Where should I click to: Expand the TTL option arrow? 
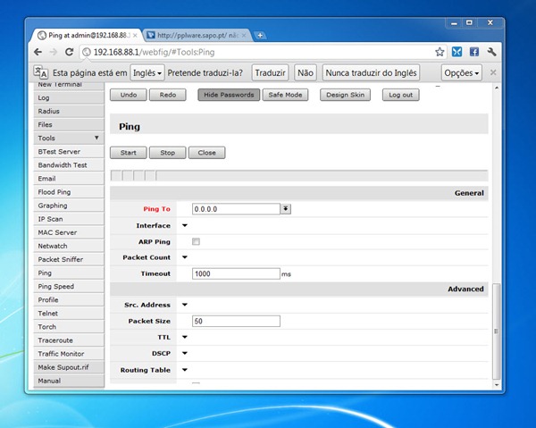(185, 338)
